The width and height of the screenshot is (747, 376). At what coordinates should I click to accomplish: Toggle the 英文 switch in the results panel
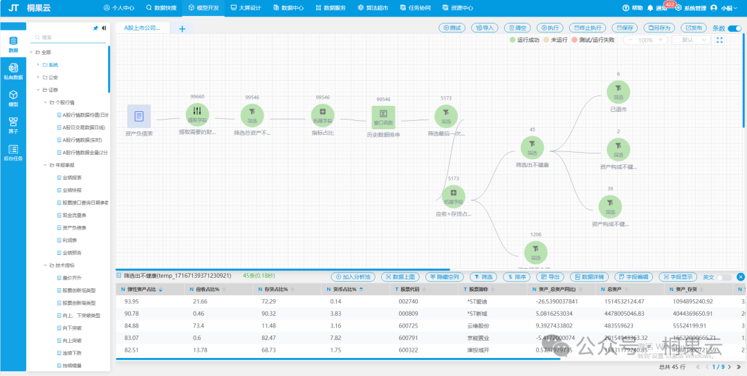[723, 276]
